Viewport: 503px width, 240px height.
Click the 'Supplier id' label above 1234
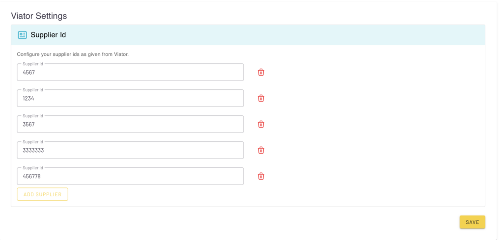tap(33, 90)
